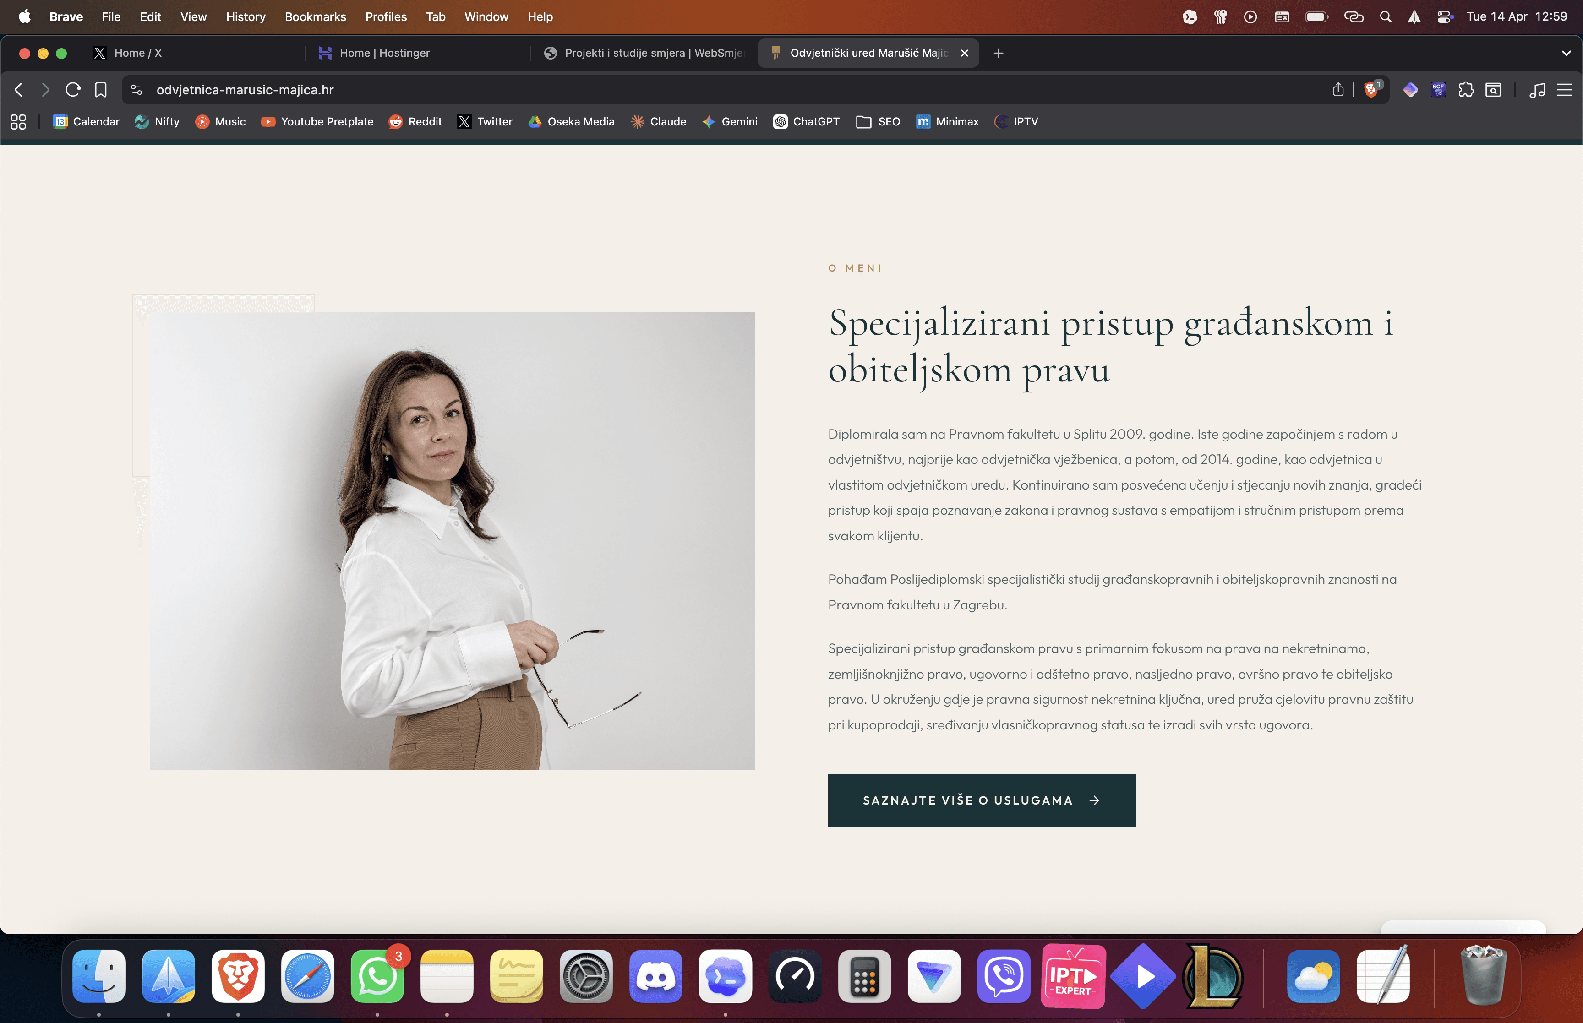Viewport: 1583px width, 1023px height.
Task: Click the Brave Shields lion icon
Action: coord(1370,90)
